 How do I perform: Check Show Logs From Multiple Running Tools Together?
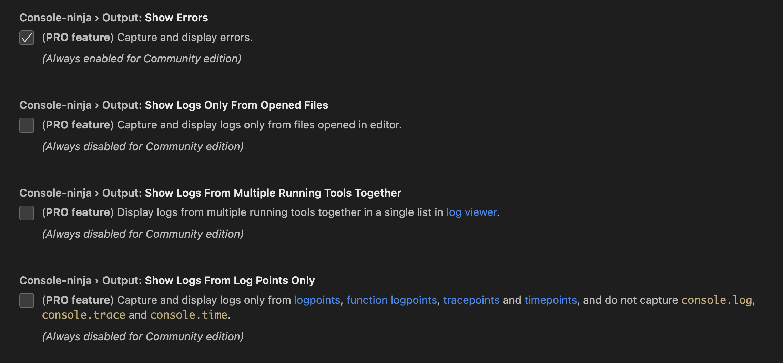27,212
